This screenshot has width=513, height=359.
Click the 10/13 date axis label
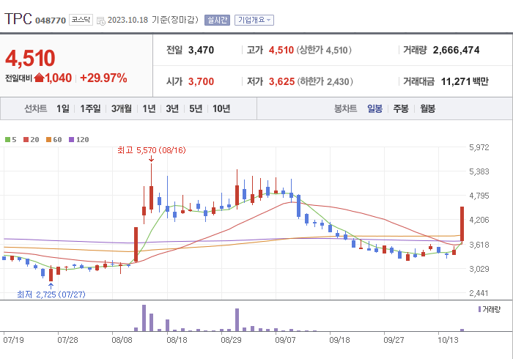(x=448, y=340)
